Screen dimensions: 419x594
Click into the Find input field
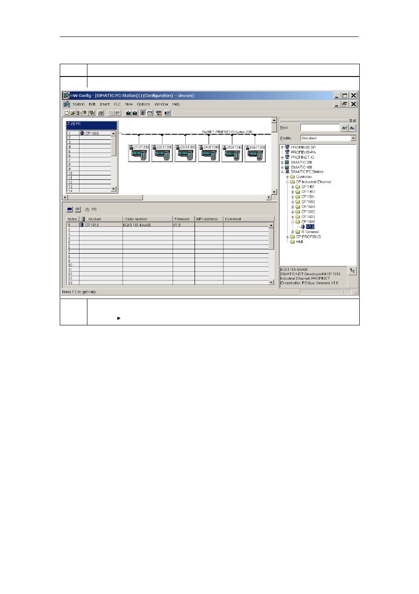click(320, 128)
